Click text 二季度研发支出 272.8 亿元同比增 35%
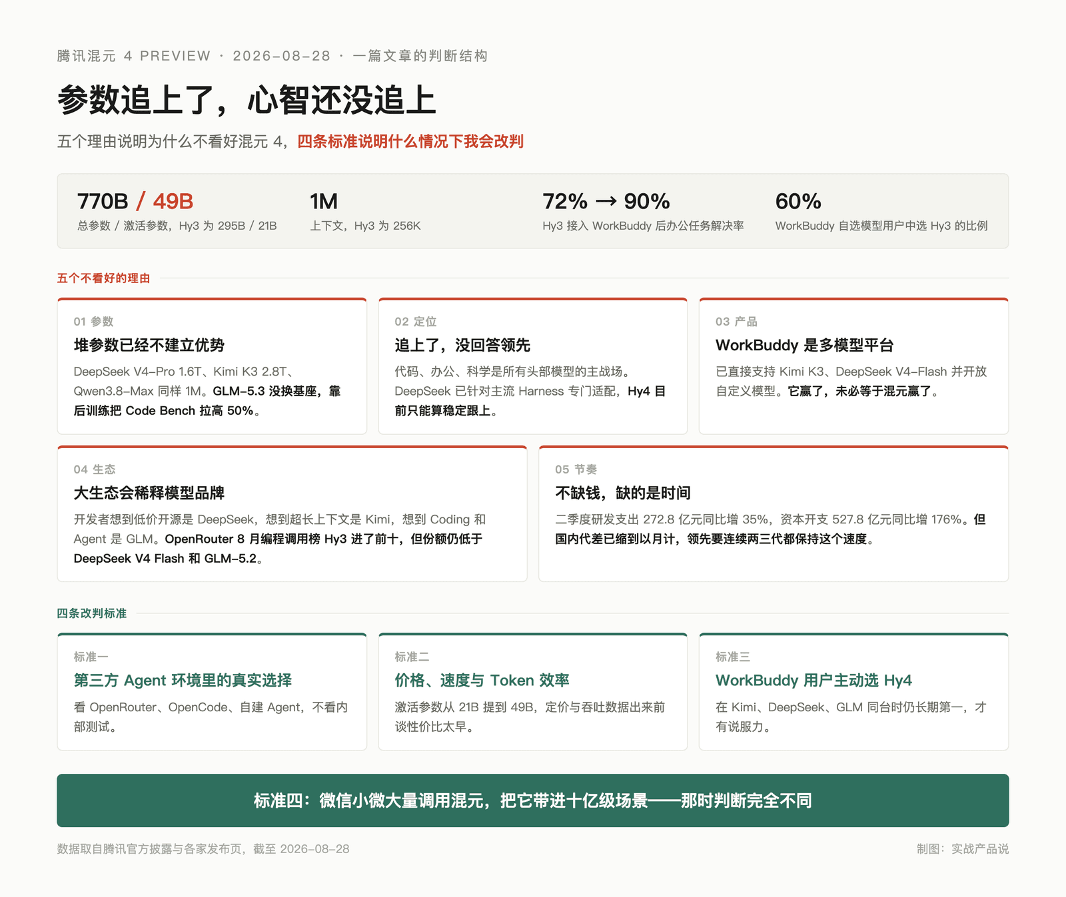 tap(662, 519)
